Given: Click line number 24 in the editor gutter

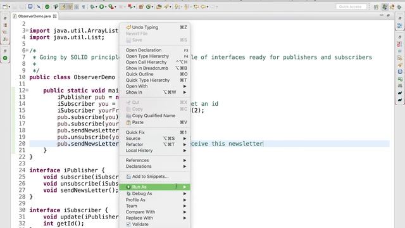Looking at the screenshot, I should (x=22, y=170).
